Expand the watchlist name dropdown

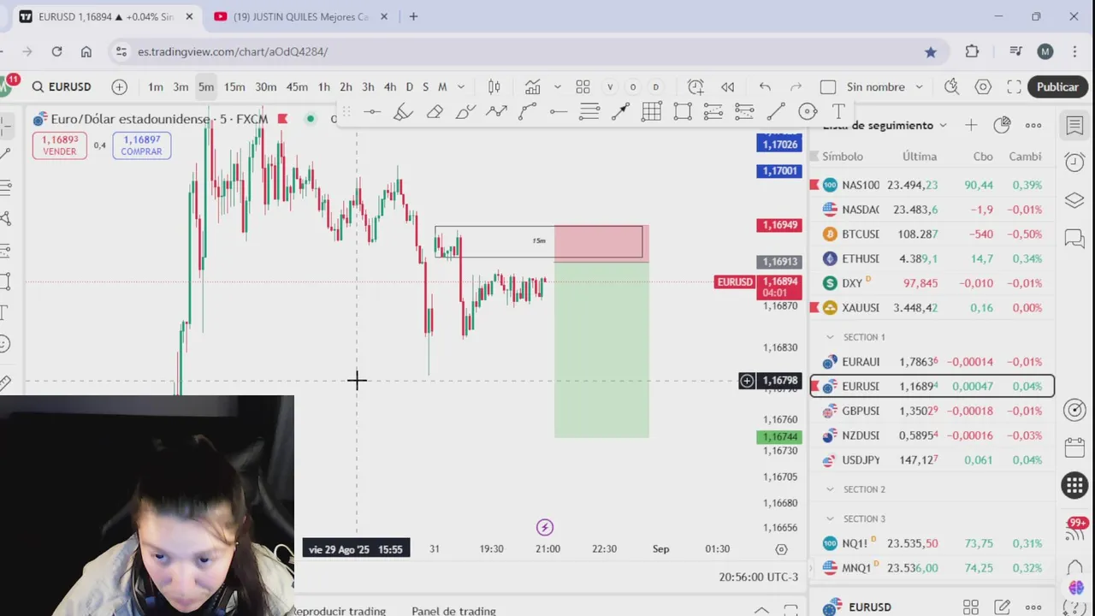(x=943, y=125)
